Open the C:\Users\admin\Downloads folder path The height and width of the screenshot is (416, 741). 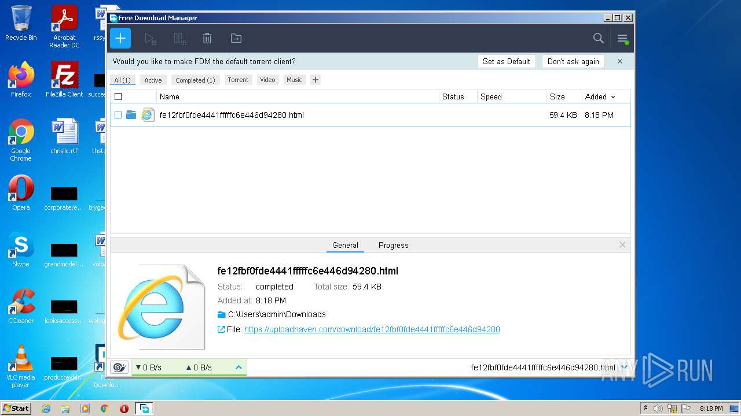(277, 314)
